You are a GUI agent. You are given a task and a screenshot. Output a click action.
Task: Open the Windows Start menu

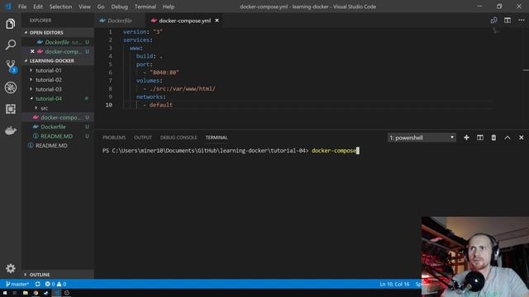5,293
